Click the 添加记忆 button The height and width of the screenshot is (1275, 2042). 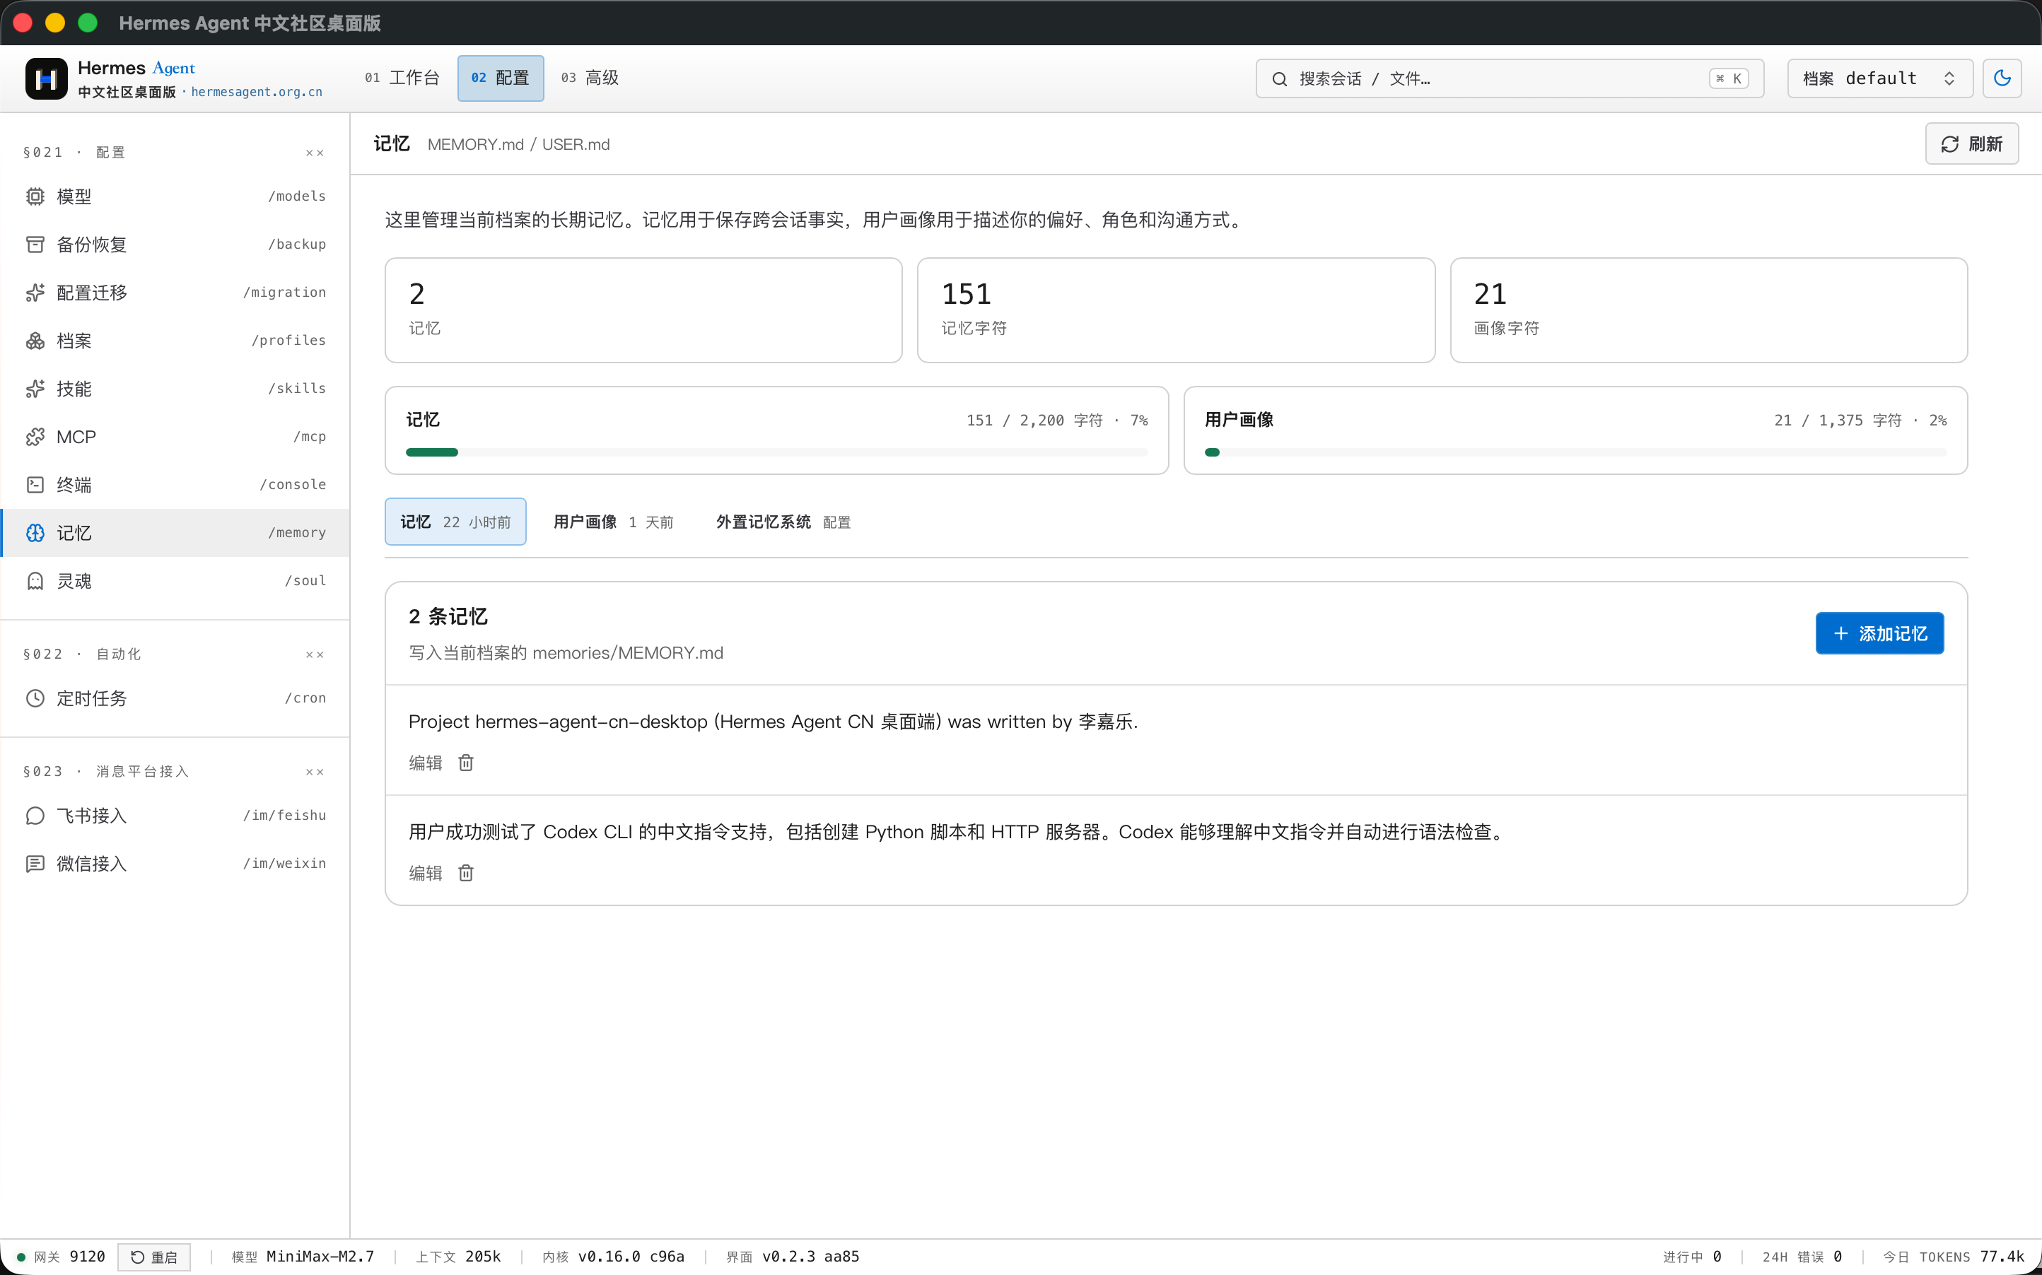1879,633
